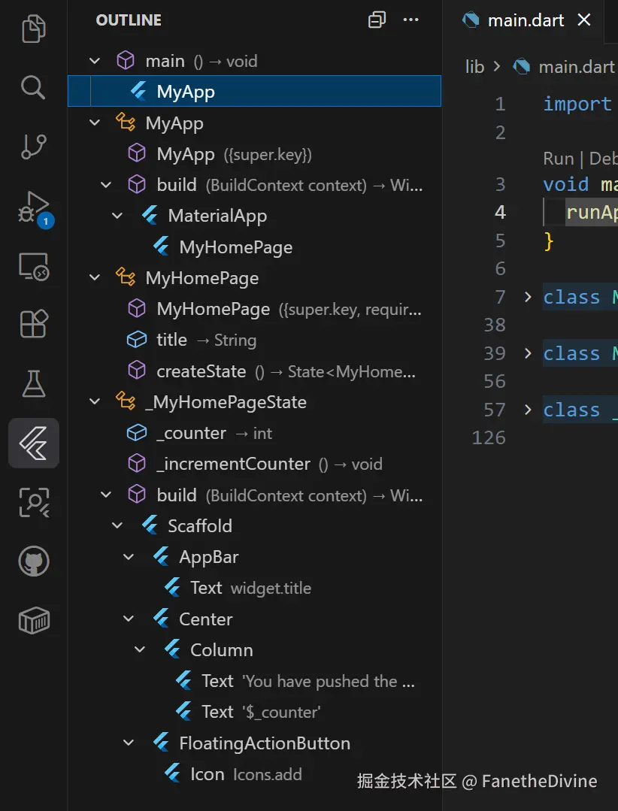The image size is (618, 811).
Task: Collapse the FloatingActionButton outline node
Action: click(x=129, y=743)
